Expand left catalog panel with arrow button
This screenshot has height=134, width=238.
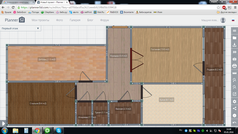3,123
